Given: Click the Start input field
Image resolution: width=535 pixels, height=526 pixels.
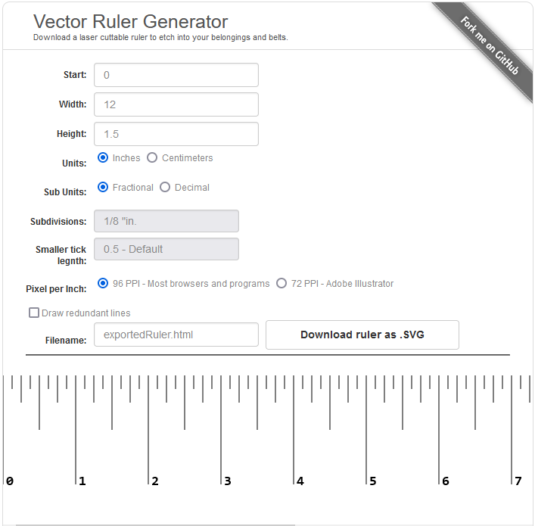Looking at the screenshot, I should pyautogui.click(x=176, y=75).
